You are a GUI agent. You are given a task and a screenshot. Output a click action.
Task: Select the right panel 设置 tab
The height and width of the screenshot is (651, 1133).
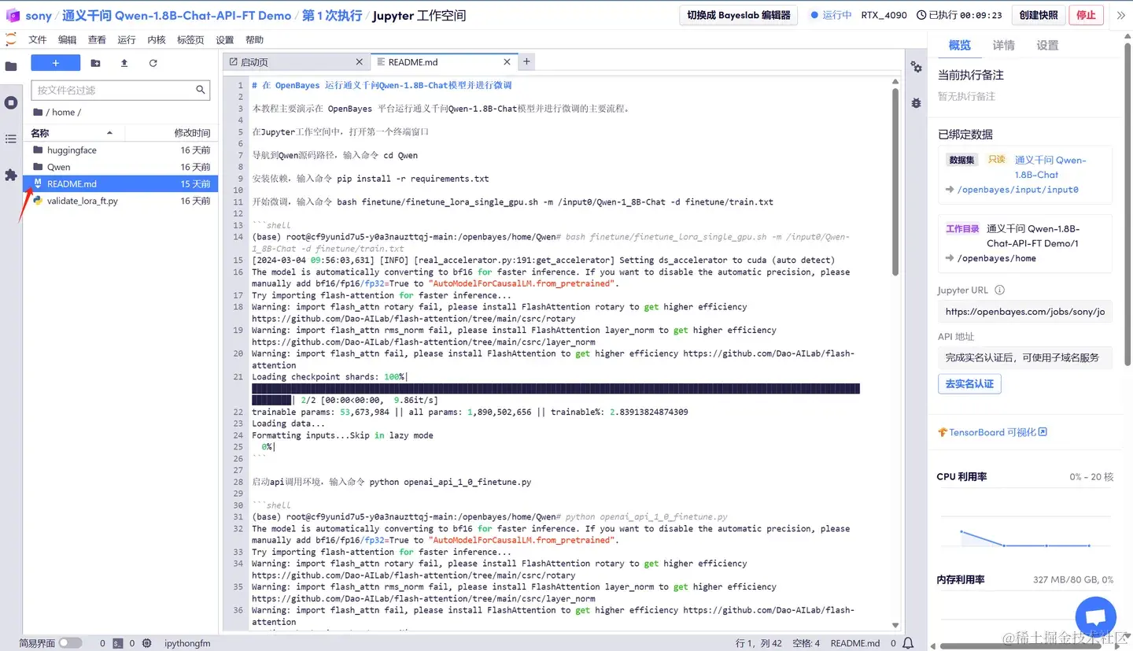point(1047,46)
